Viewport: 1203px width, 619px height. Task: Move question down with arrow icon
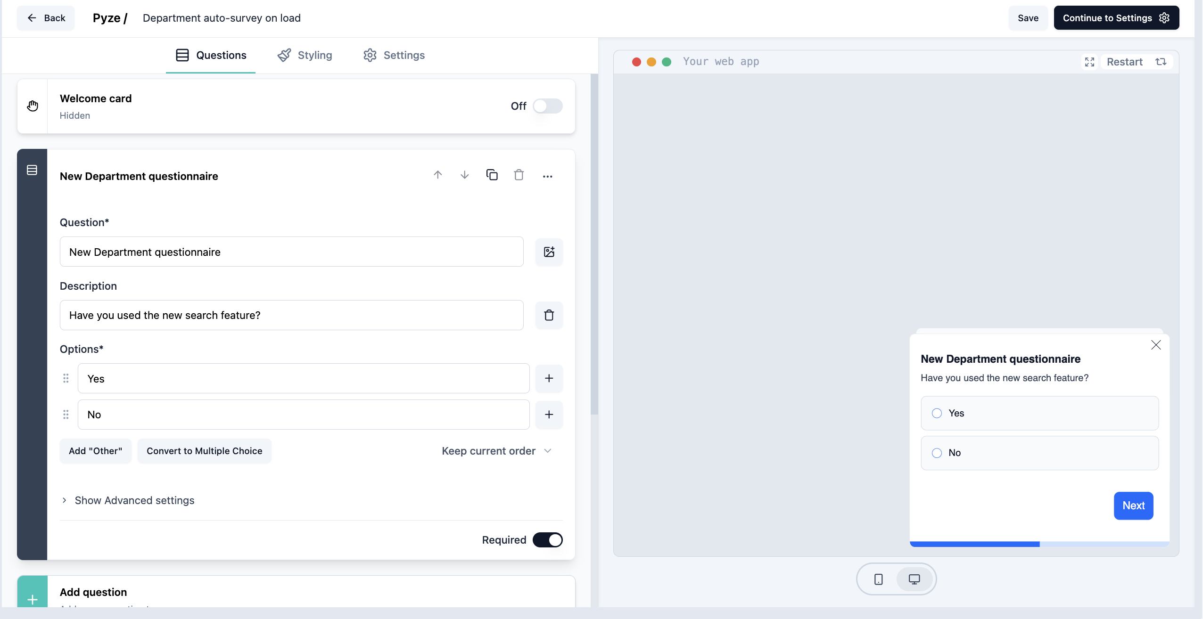click(x=465, y=175)
